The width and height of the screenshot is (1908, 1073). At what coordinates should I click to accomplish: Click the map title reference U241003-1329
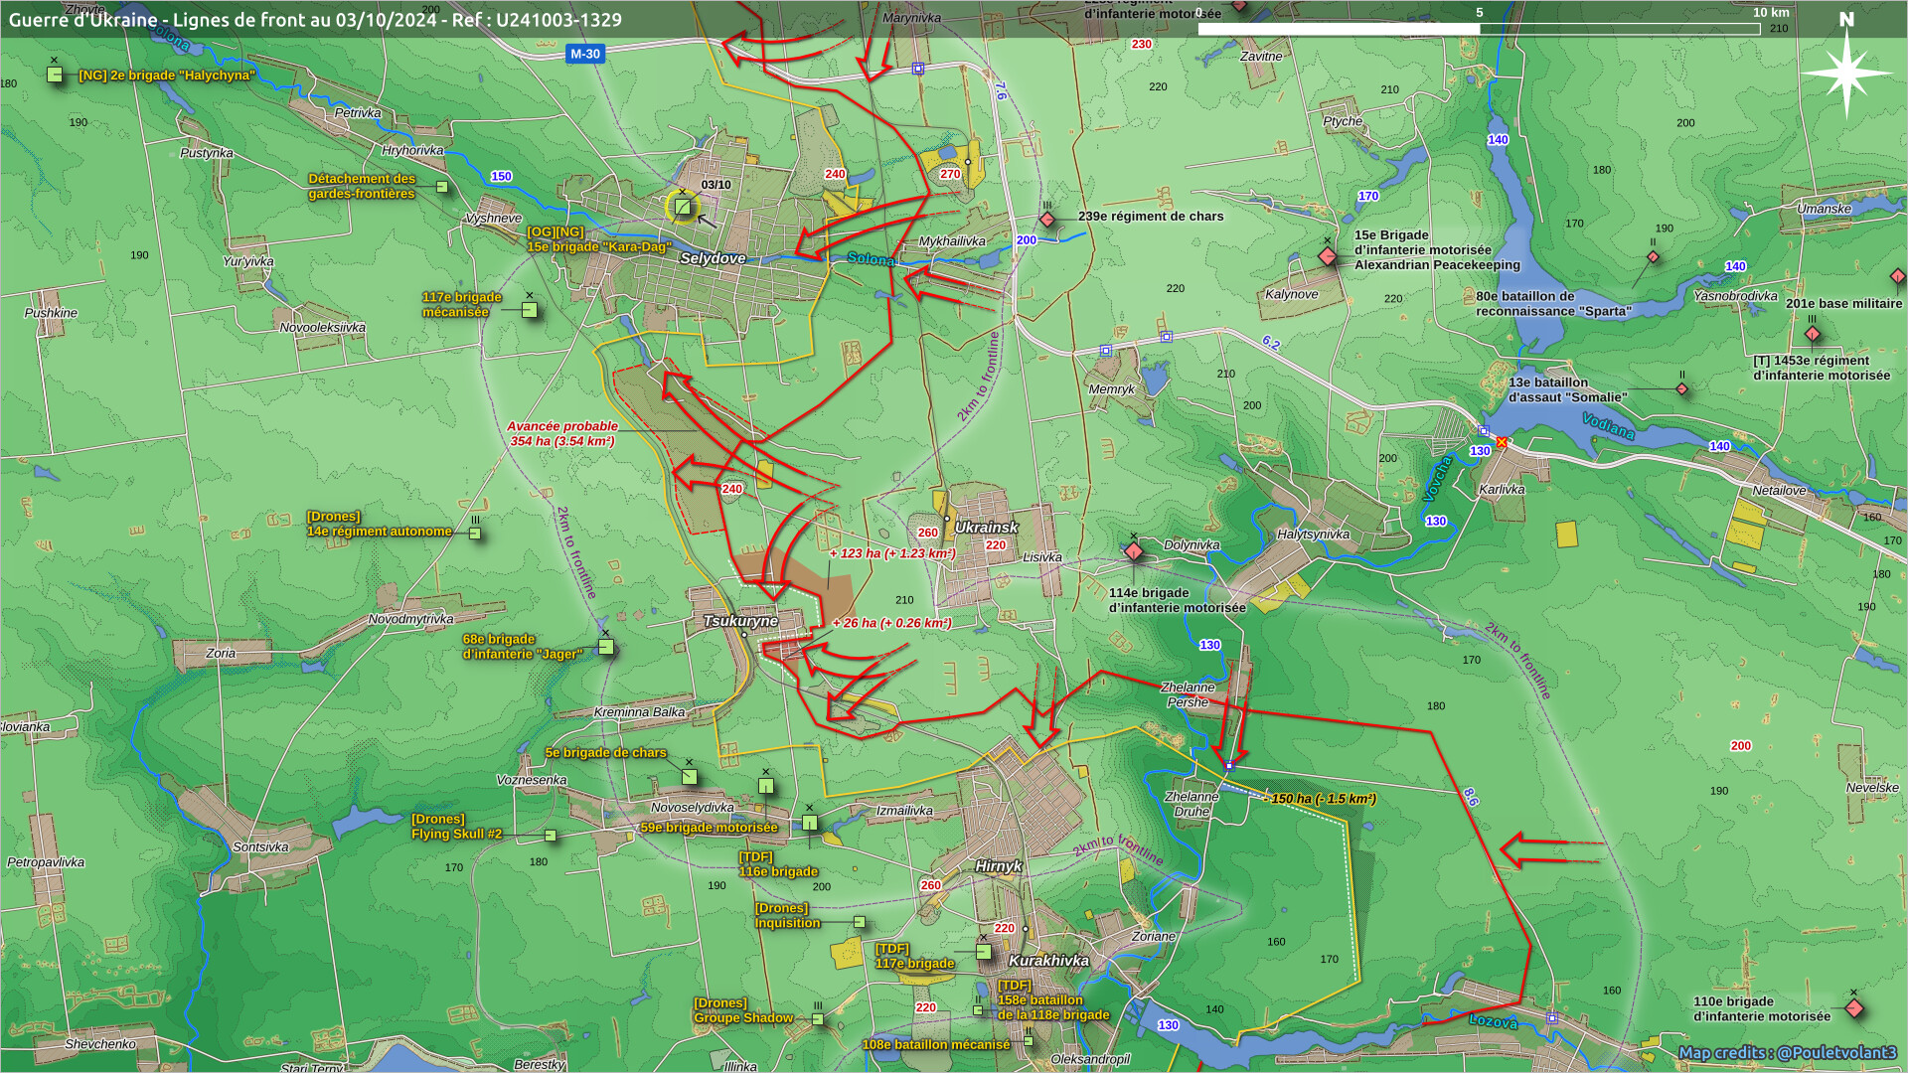click(558, 20)
